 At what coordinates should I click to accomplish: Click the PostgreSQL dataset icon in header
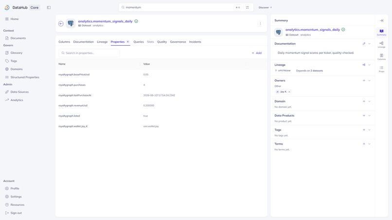71,23
